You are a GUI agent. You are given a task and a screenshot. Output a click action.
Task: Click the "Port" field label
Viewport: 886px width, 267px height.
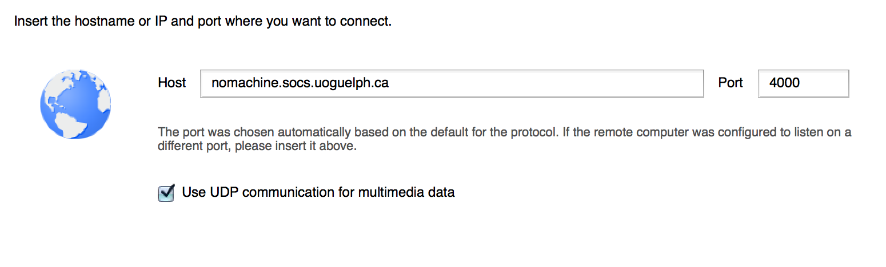[730, 83]
